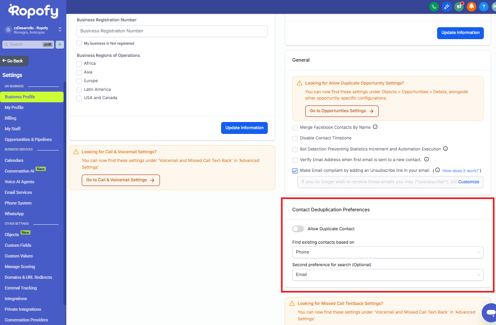Click Go to Opportunities Settings button
Screen dimensions: 496x325
(x=342, y=111)
